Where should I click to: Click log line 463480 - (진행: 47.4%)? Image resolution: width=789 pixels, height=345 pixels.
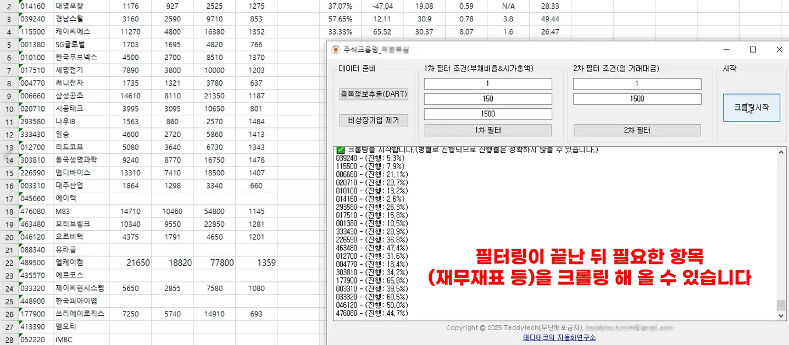click(372, 248)
